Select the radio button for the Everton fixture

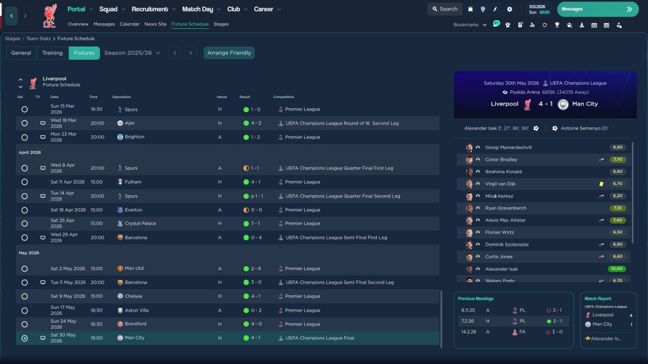25,210
